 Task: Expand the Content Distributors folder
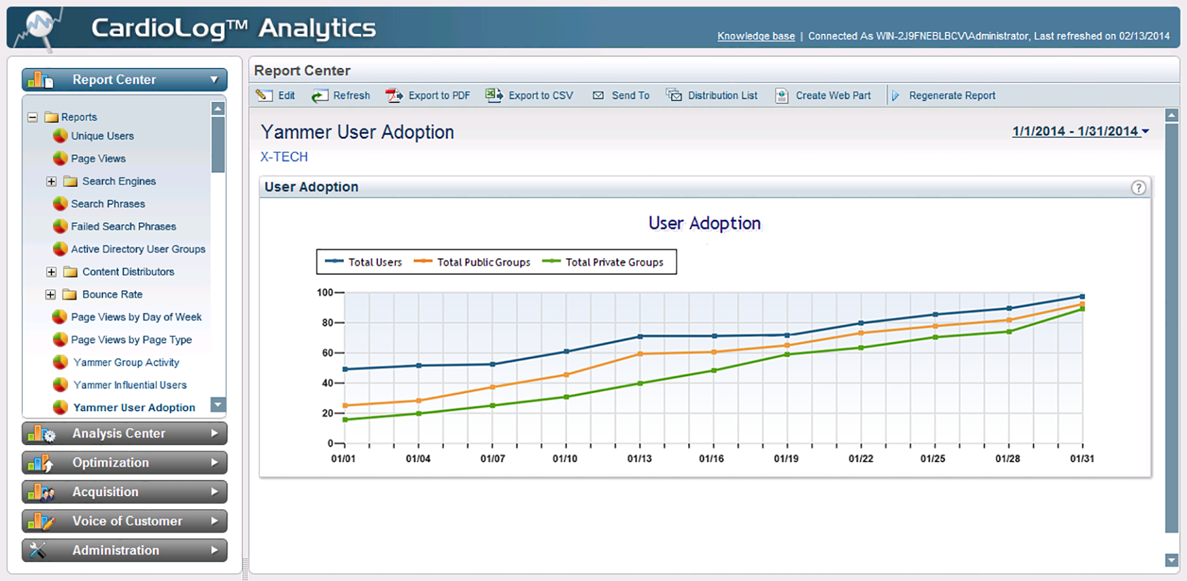[x=52, y=272]
